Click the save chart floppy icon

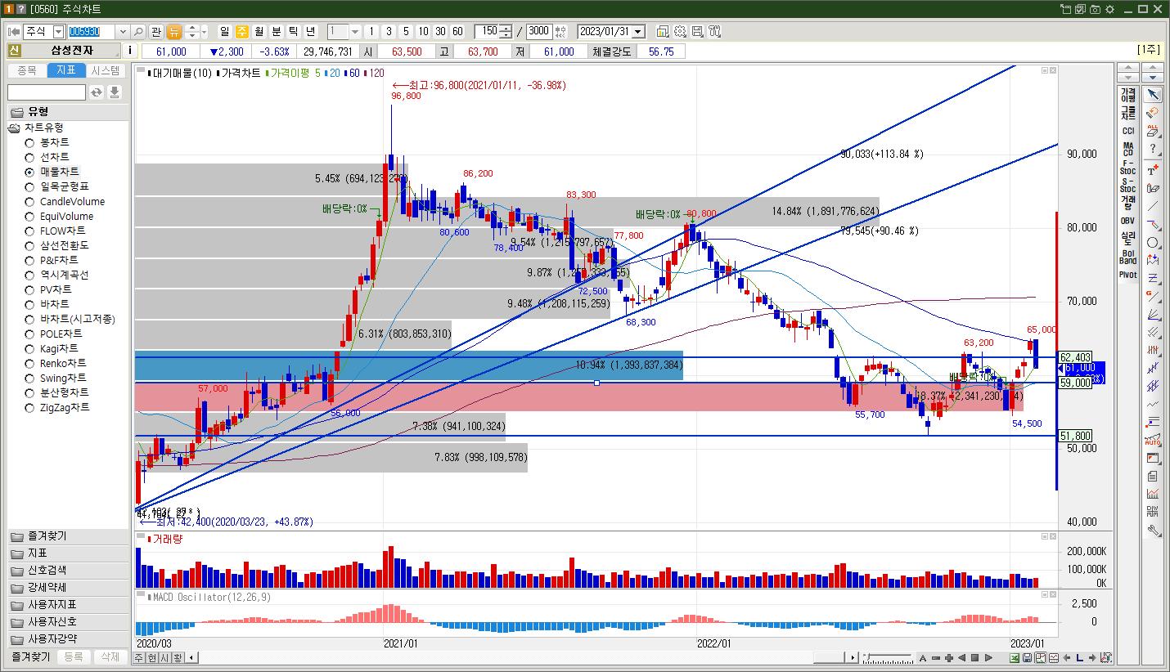[x=697, y=32]
